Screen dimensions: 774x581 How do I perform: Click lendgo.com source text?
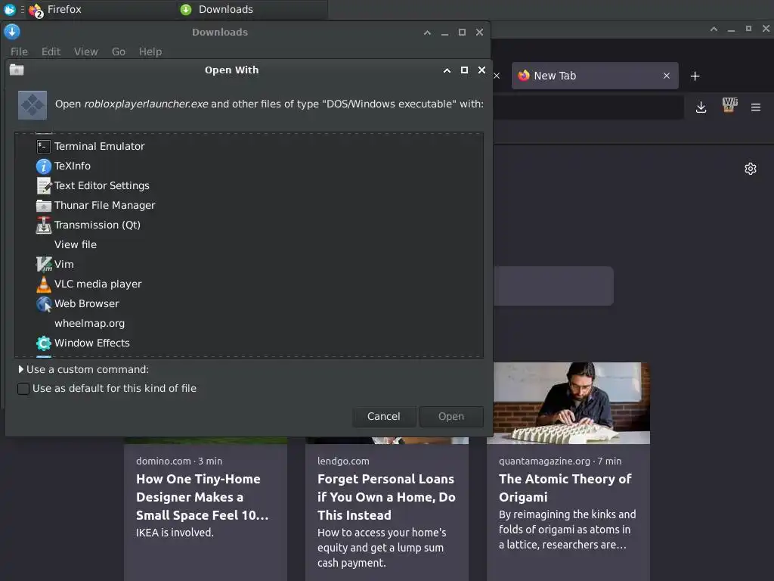point(343,461)
